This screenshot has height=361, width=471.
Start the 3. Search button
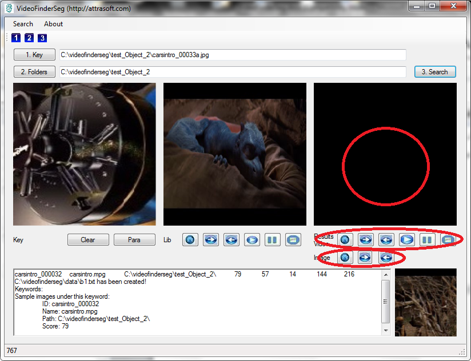click(x=435, y=72)
